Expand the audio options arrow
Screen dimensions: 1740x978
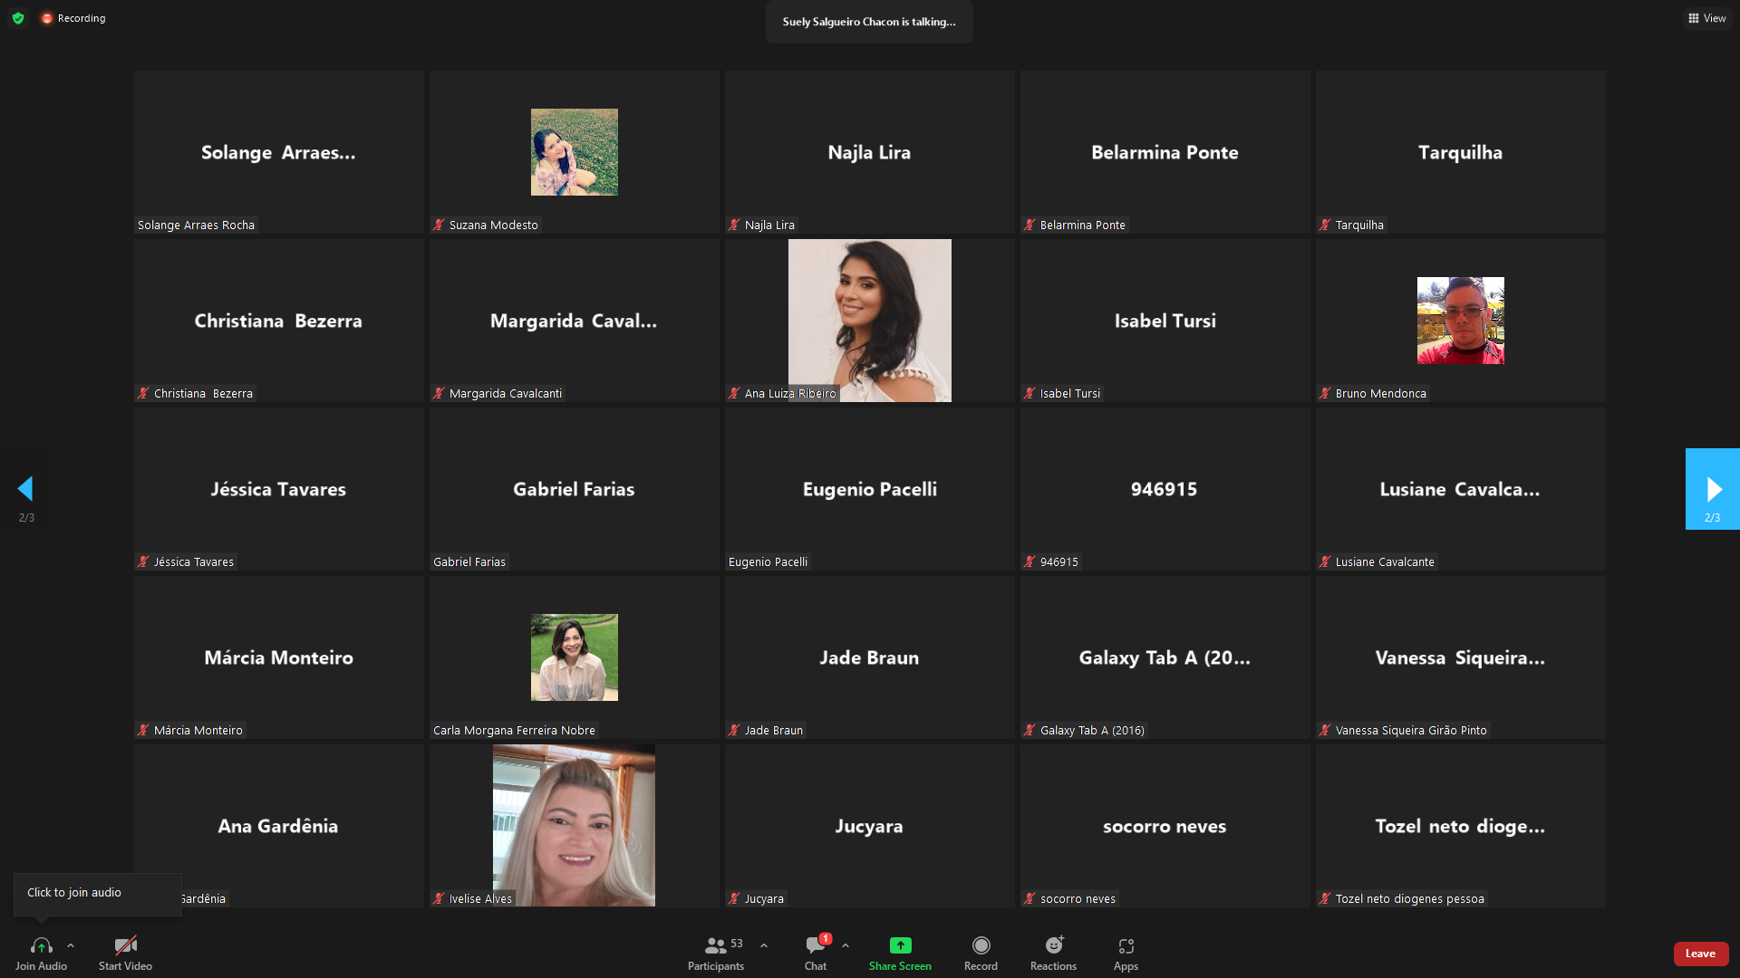71,945
